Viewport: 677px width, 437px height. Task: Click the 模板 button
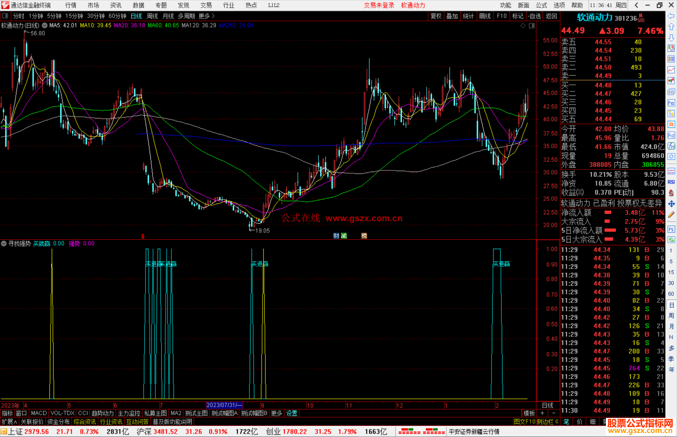pyautogui.click(x=529, y=413)
